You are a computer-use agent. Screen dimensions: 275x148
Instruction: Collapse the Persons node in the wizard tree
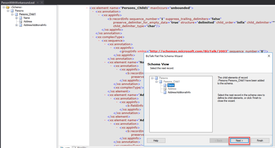[152, 78]
